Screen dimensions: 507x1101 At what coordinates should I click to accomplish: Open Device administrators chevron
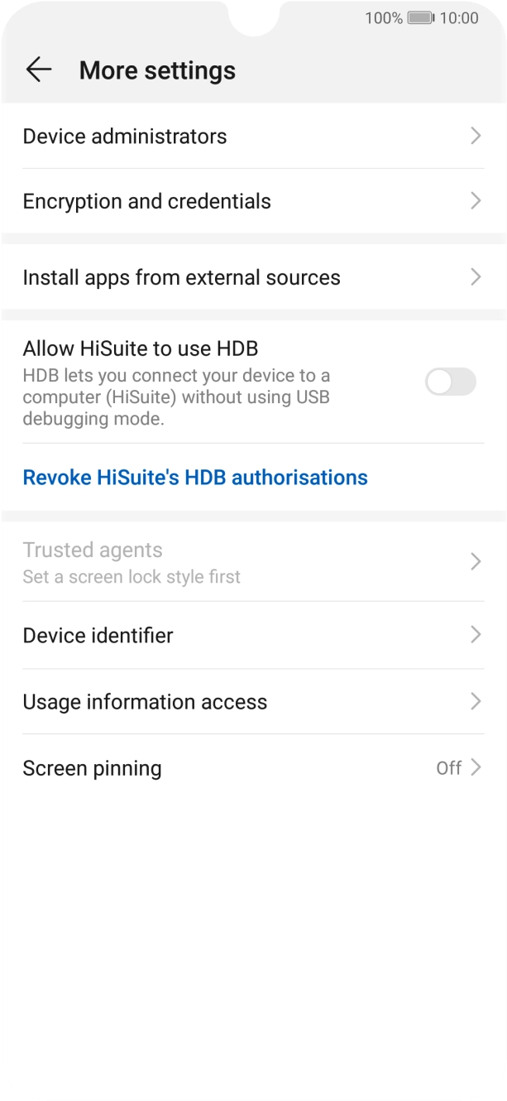tap(476, 136)
